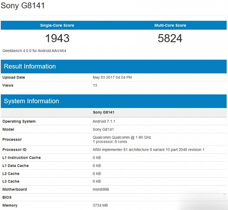Select the 'Sony G8141' page title

23,6
